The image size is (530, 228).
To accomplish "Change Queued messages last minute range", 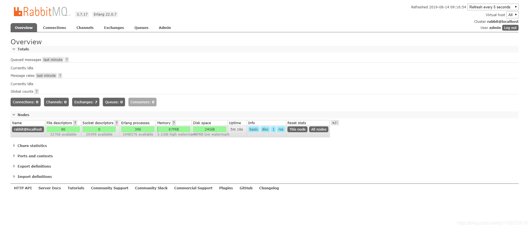I will (x=53, y=60).
